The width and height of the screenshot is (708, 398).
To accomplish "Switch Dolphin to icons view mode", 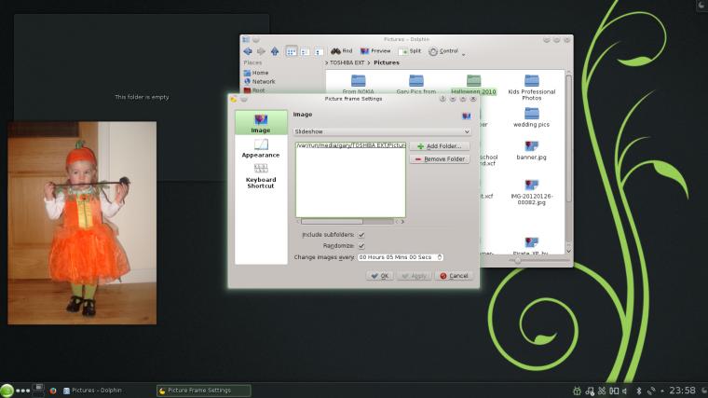I will 292,51.
